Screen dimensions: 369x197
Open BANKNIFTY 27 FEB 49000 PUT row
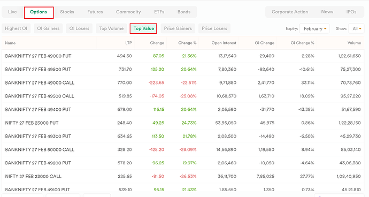point(183,56)
